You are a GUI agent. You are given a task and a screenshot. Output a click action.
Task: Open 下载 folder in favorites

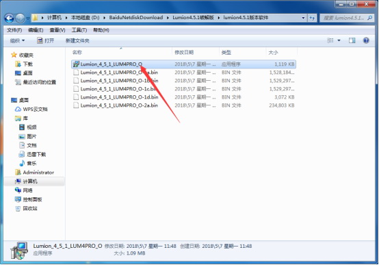coord(24,64)
